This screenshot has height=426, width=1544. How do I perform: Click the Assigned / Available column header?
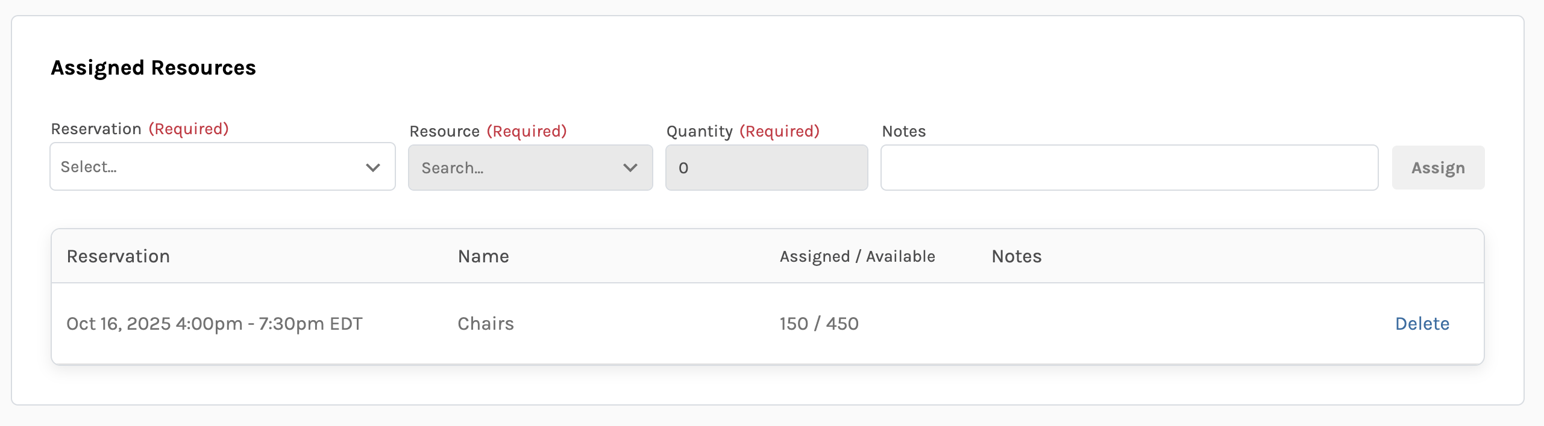[x=857, y=256]
